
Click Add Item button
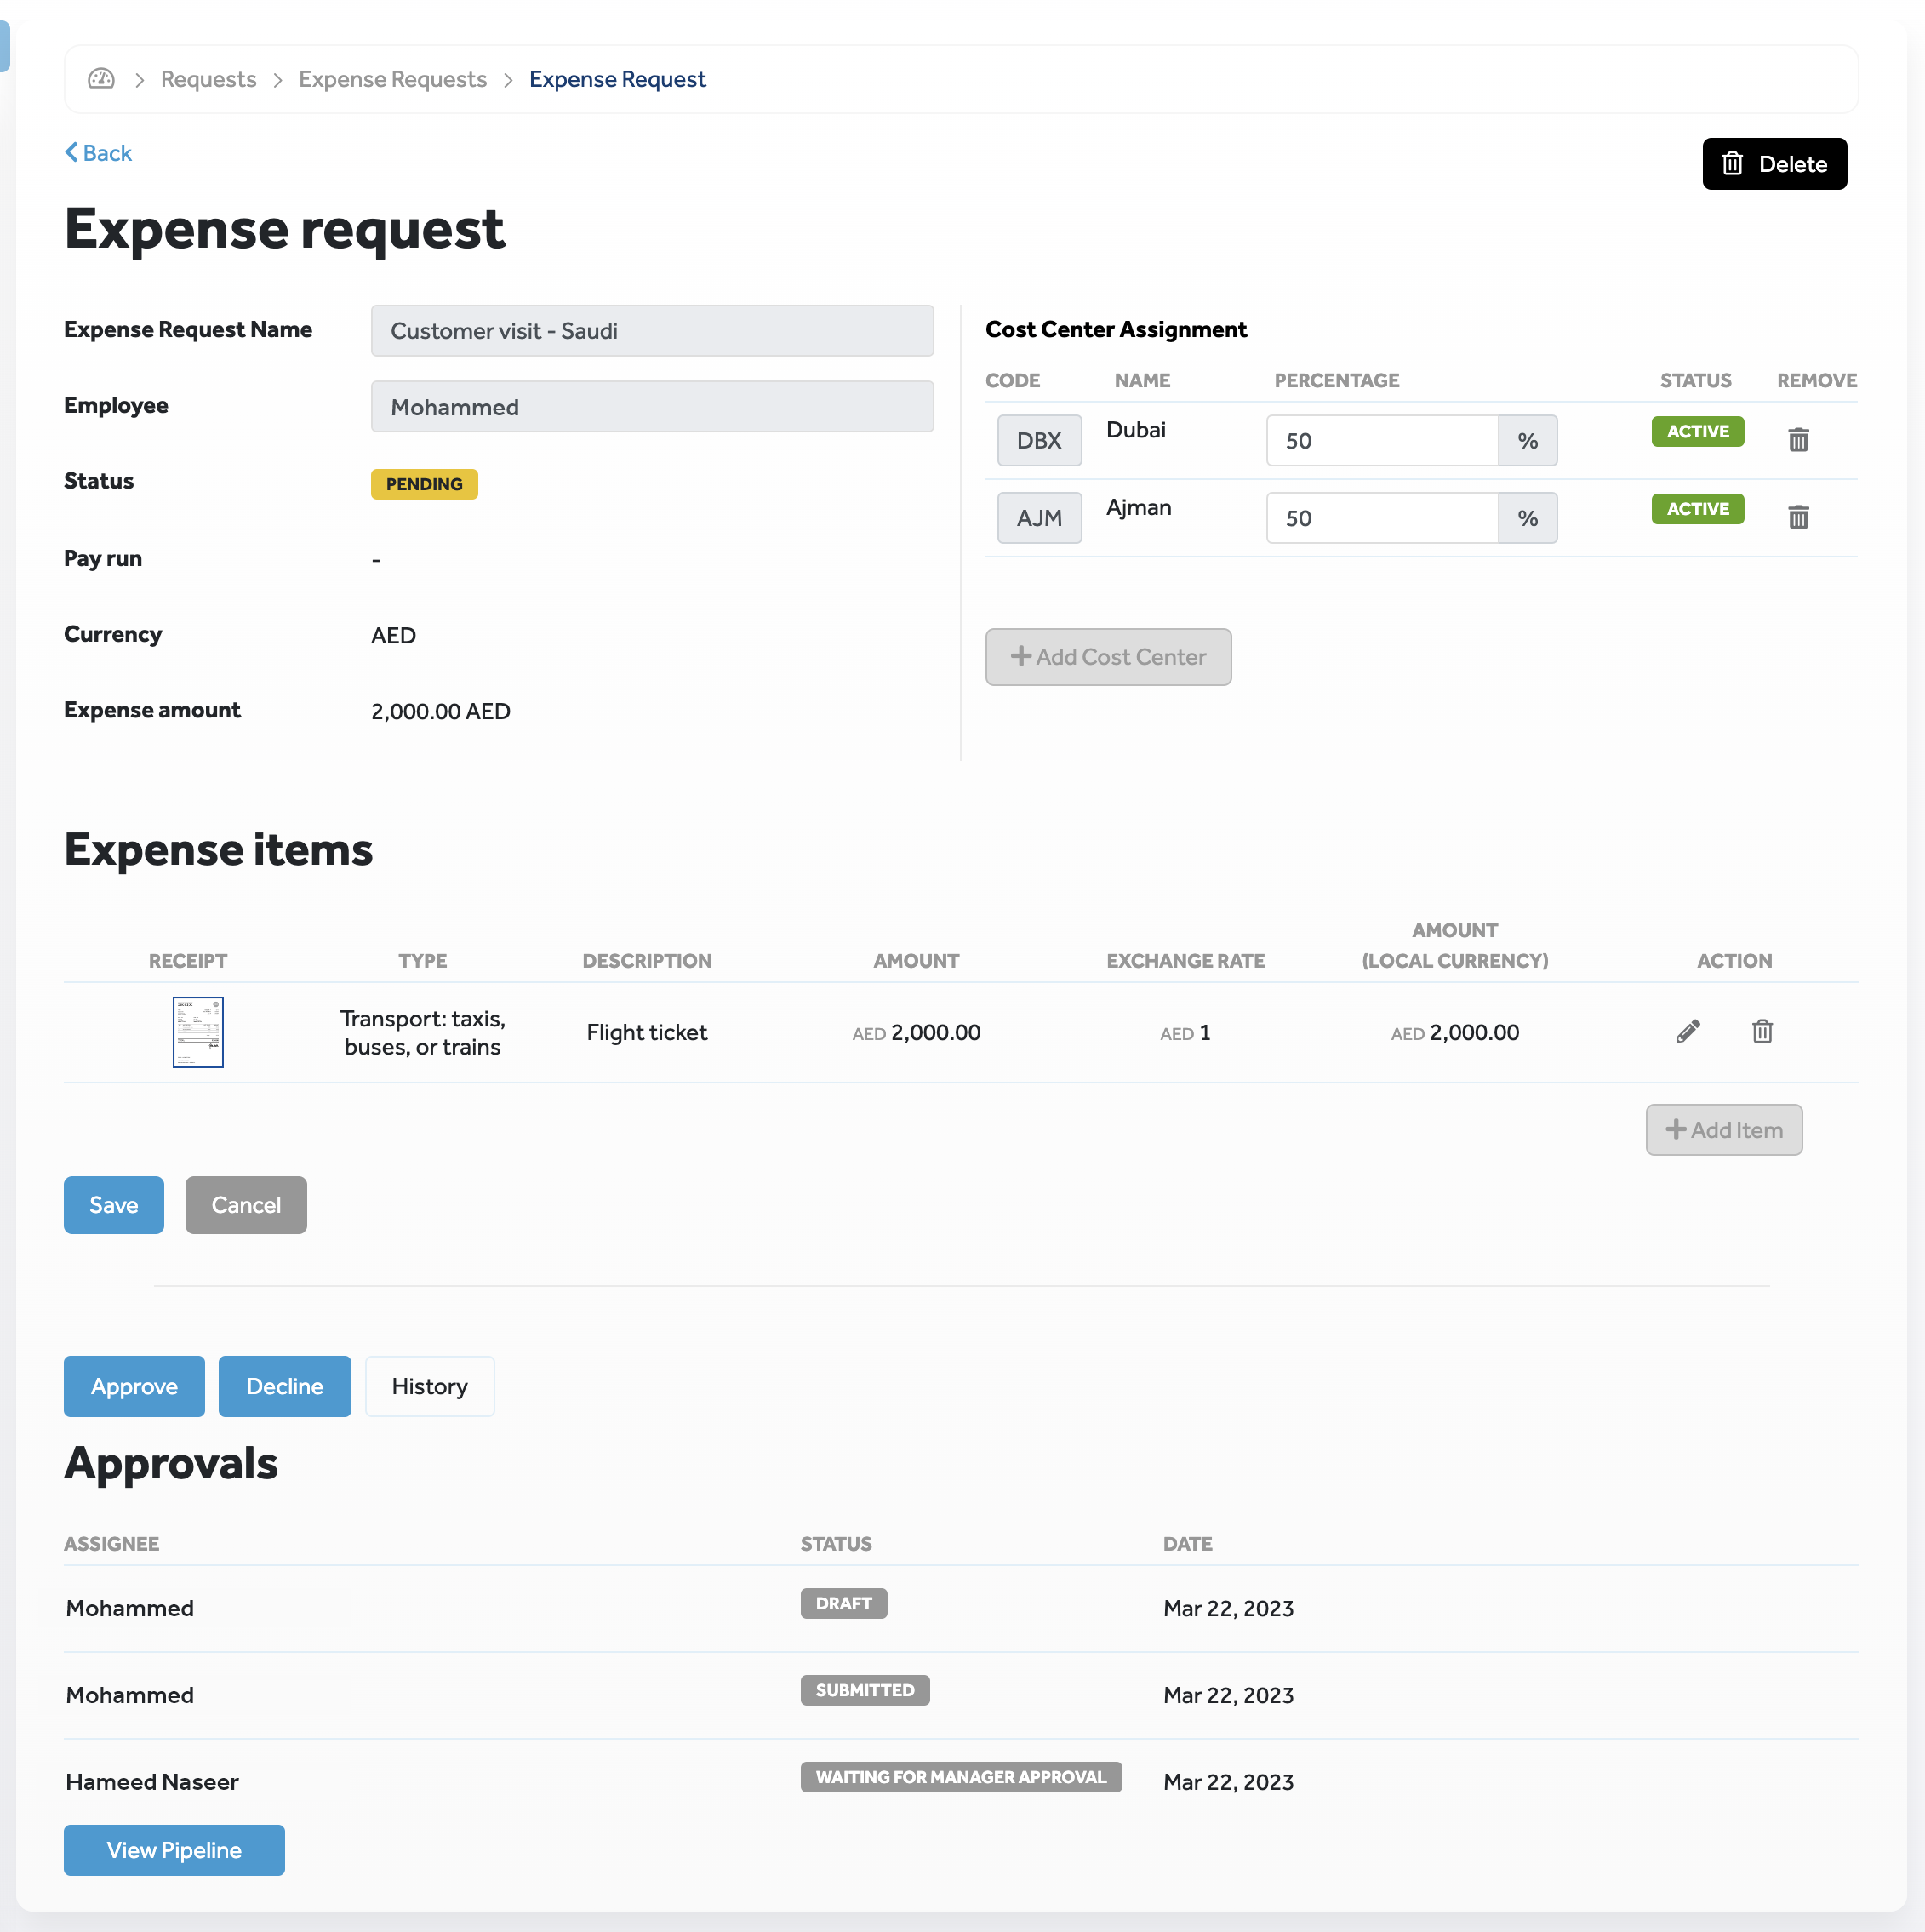(1723, 1130)
